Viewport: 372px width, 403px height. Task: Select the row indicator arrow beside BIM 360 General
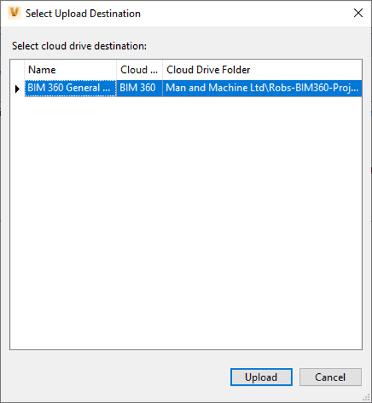point(17,89)
